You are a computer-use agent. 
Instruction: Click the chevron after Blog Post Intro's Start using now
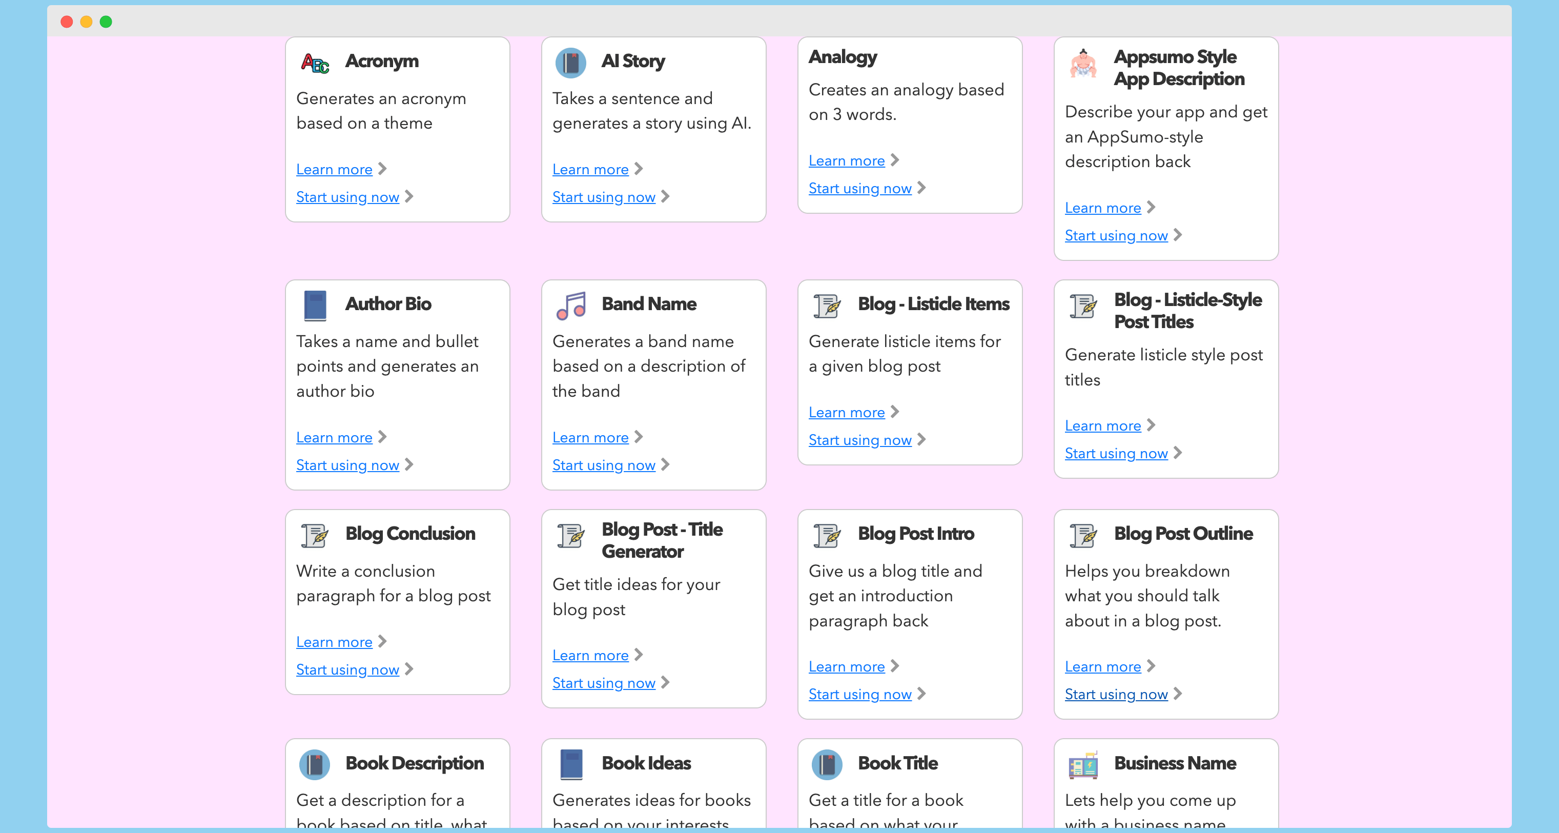pyautogui.click(x=922, y=695)
